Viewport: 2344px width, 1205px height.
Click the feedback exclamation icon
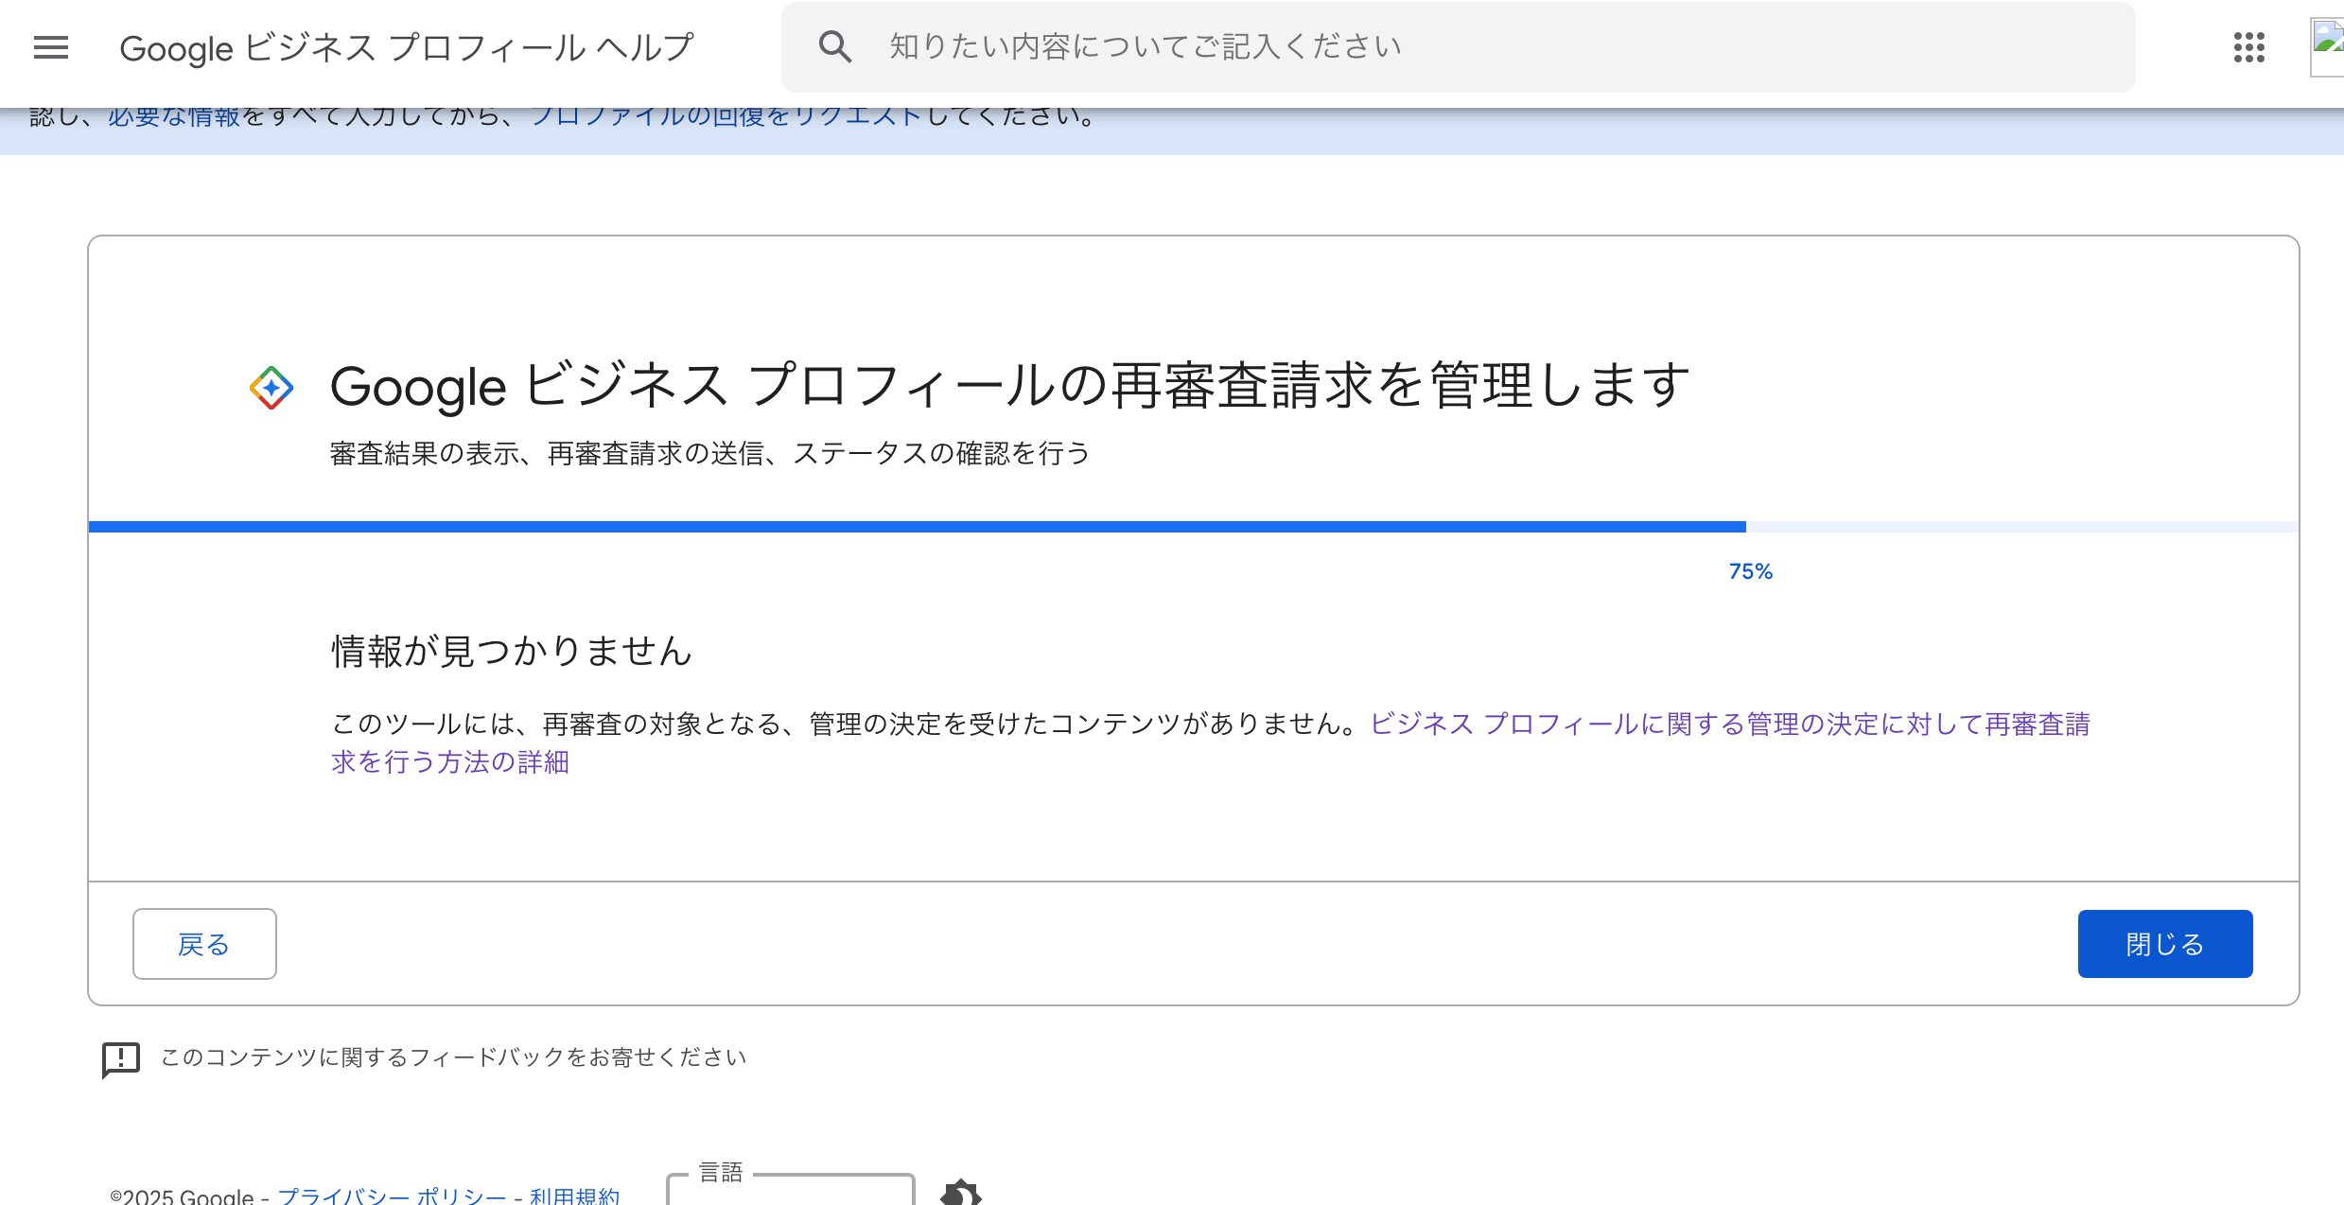point(121,1059)
